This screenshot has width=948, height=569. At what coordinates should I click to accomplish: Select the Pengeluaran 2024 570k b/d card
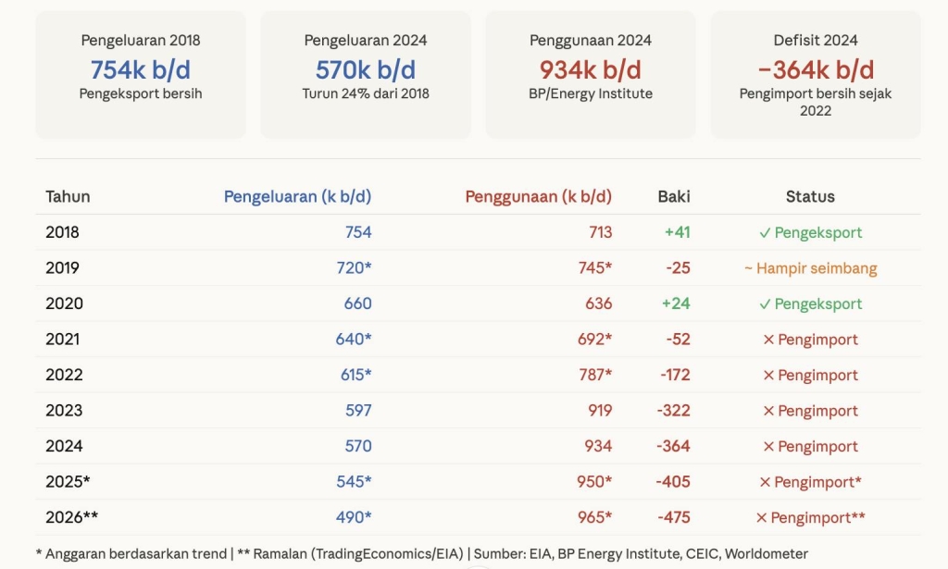coord(366,74)
